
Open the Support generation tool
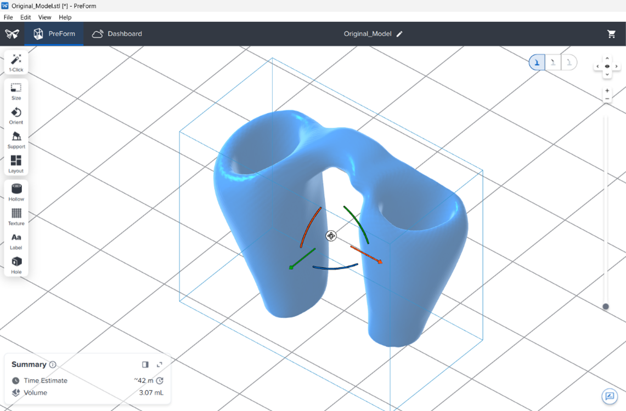[16, 139]
